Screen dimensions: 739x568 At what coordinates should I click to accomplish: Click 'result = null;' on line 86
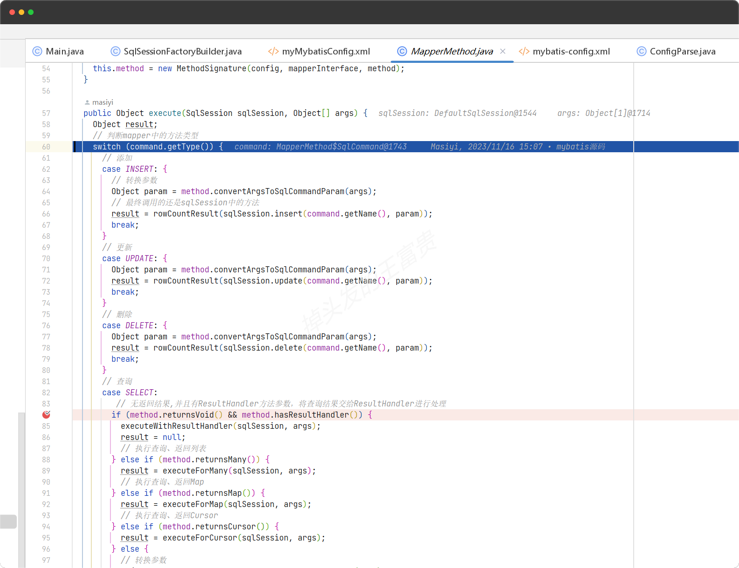[153, 437]
